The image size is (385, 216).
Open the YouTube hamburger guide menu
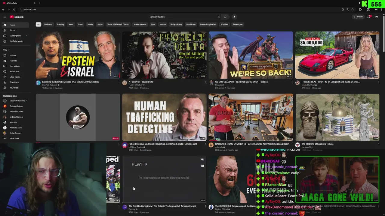click(5, 17)
